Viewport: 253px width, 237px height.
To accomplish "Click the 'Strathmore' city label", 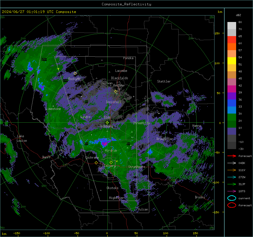I will (137, 167).
